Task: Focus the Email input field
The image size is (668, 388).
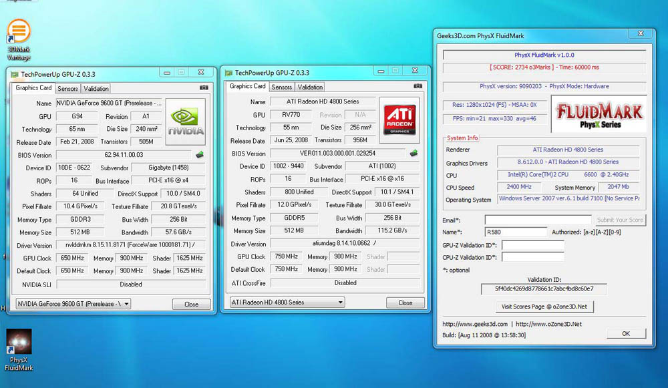Action: coord(538,220)
